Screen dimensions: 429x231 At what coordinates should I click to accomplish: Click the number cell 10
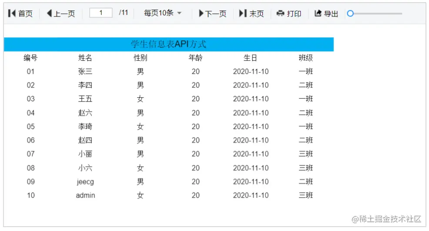pos(30,195)
